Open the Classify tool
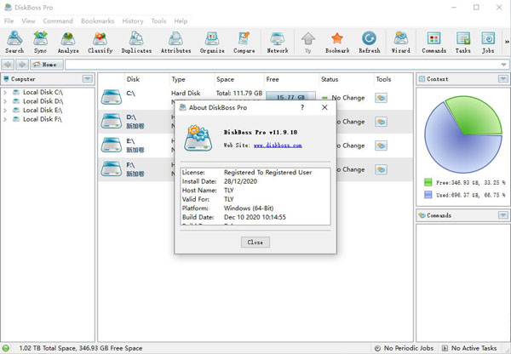 click(100, 42)
